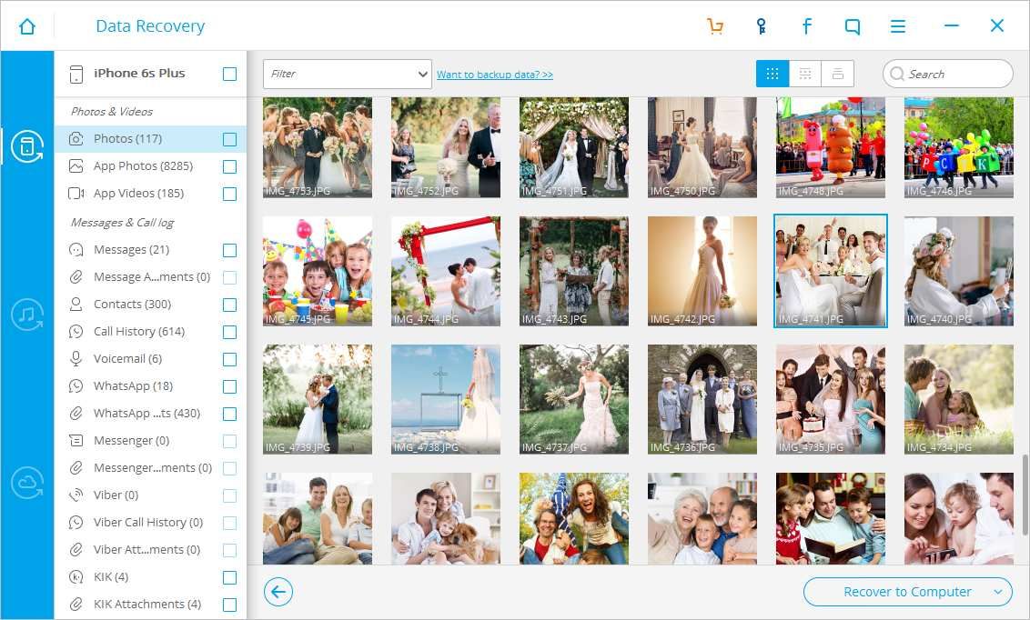This screenshot has width=1030, height=620.
Task: Expand the Recover to Computer dropdown arrow
Action: [x=998, y=592]
